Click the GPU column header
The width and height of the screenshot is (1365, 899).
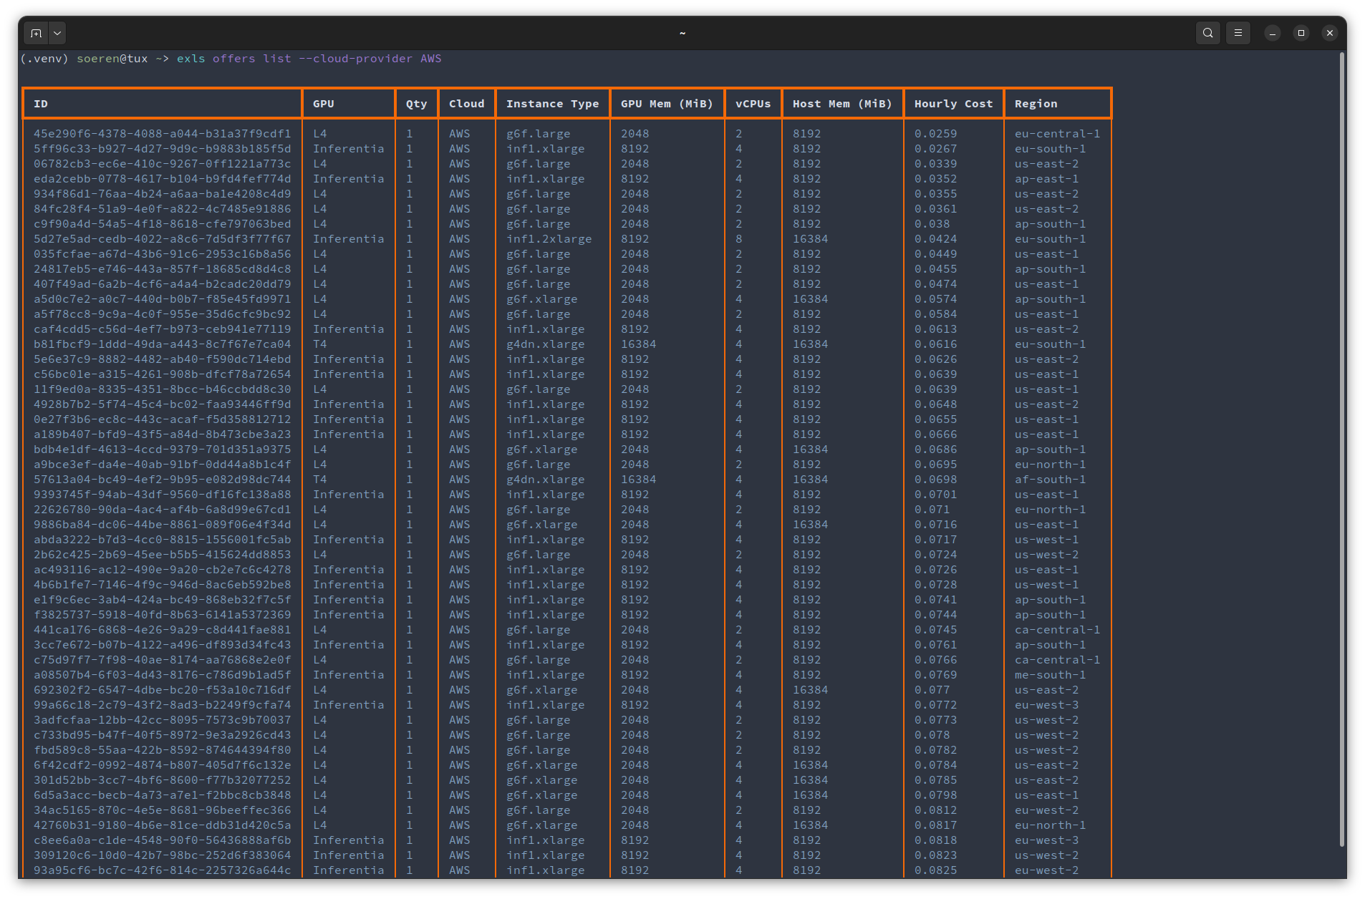click(x=323, y=103)
